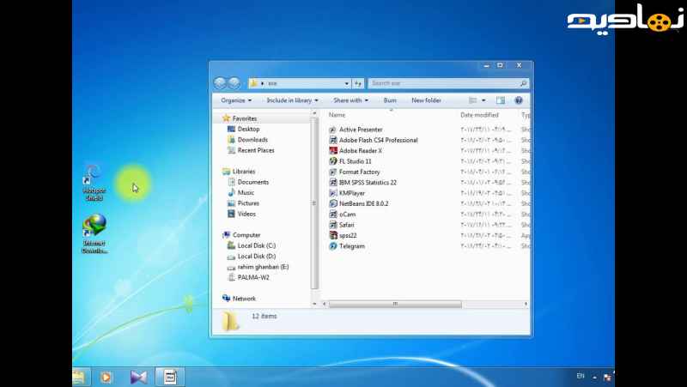Click the magnifier icon in the search box

click(x=523, y=83)
